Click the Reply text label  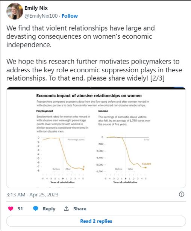coord(49,209)
